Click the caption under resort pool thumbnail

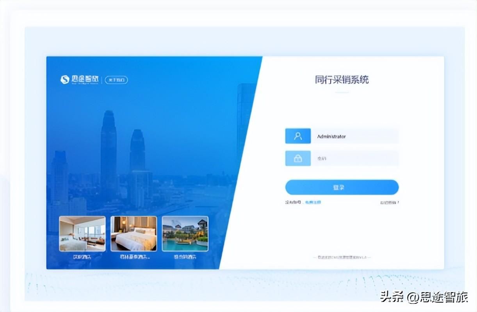(x=185, y=257)
